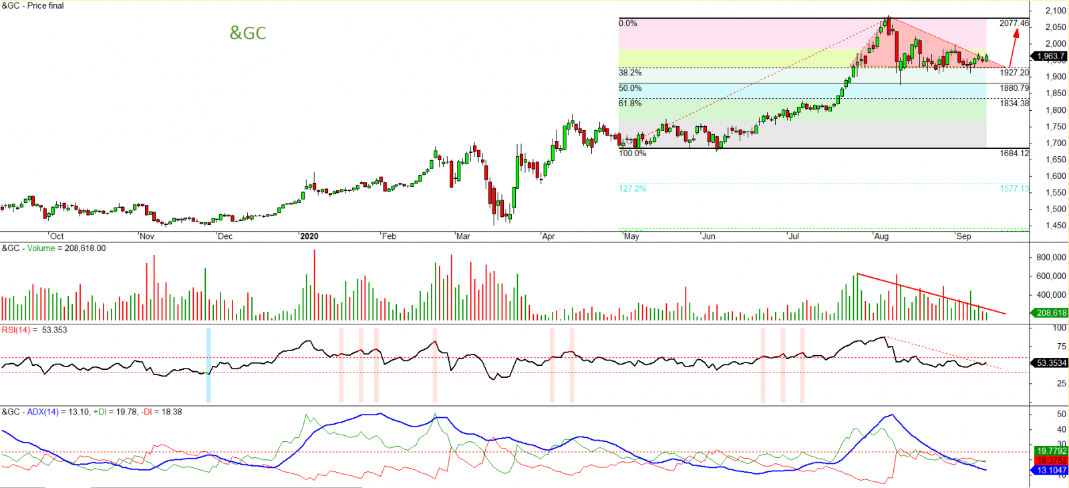The height and width of the screenshot is (488, 1069).
Task: Click the 1,700 price axis label
Action: [x=1056, y=144]
